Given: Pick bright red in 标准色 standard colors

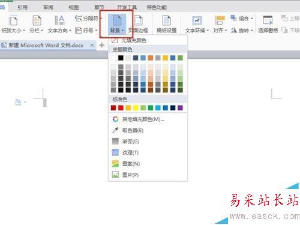Looking at the screenshot, I should coord(121,108).
